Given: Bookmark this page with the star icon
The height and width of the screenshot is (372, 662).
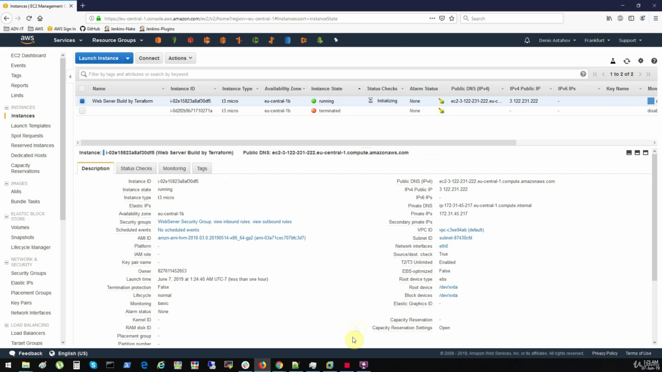Looking at the screenshot, I should coord(452,18).
